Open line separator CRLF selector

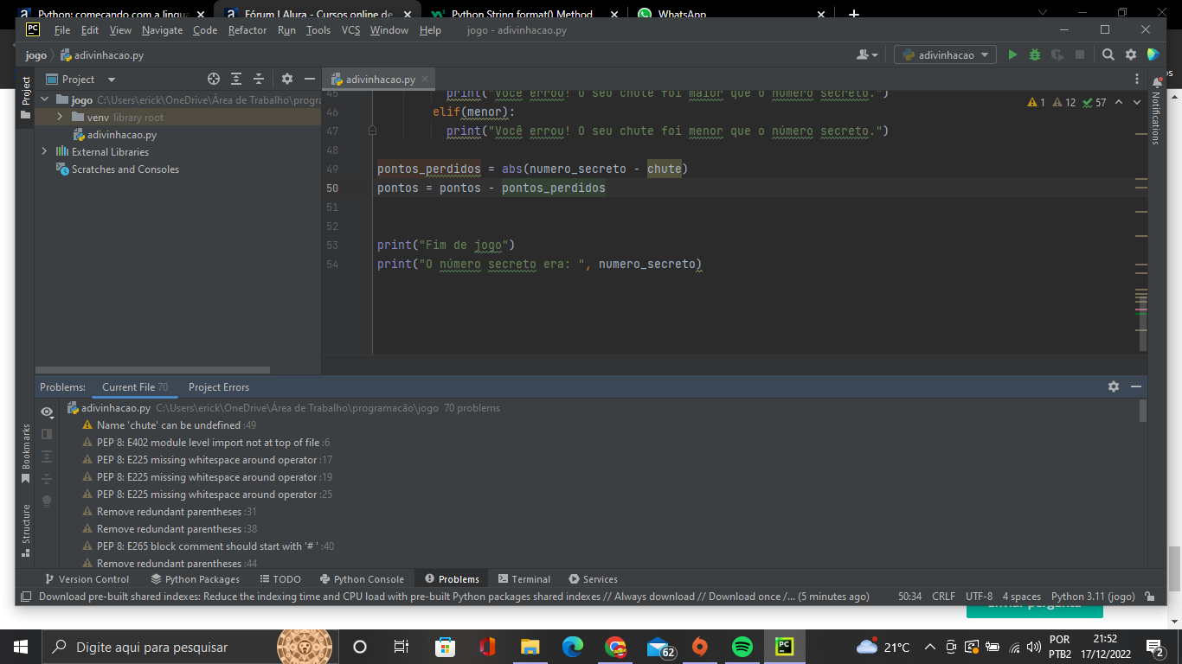943,597
